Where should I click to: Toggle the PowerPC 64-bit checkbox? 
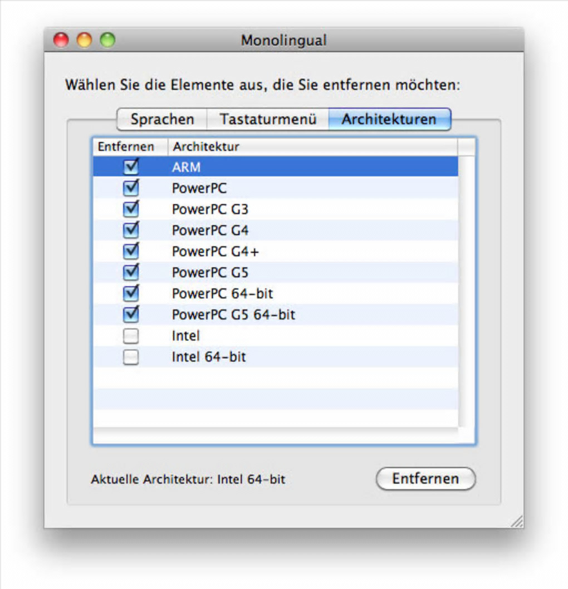(131, 293)
